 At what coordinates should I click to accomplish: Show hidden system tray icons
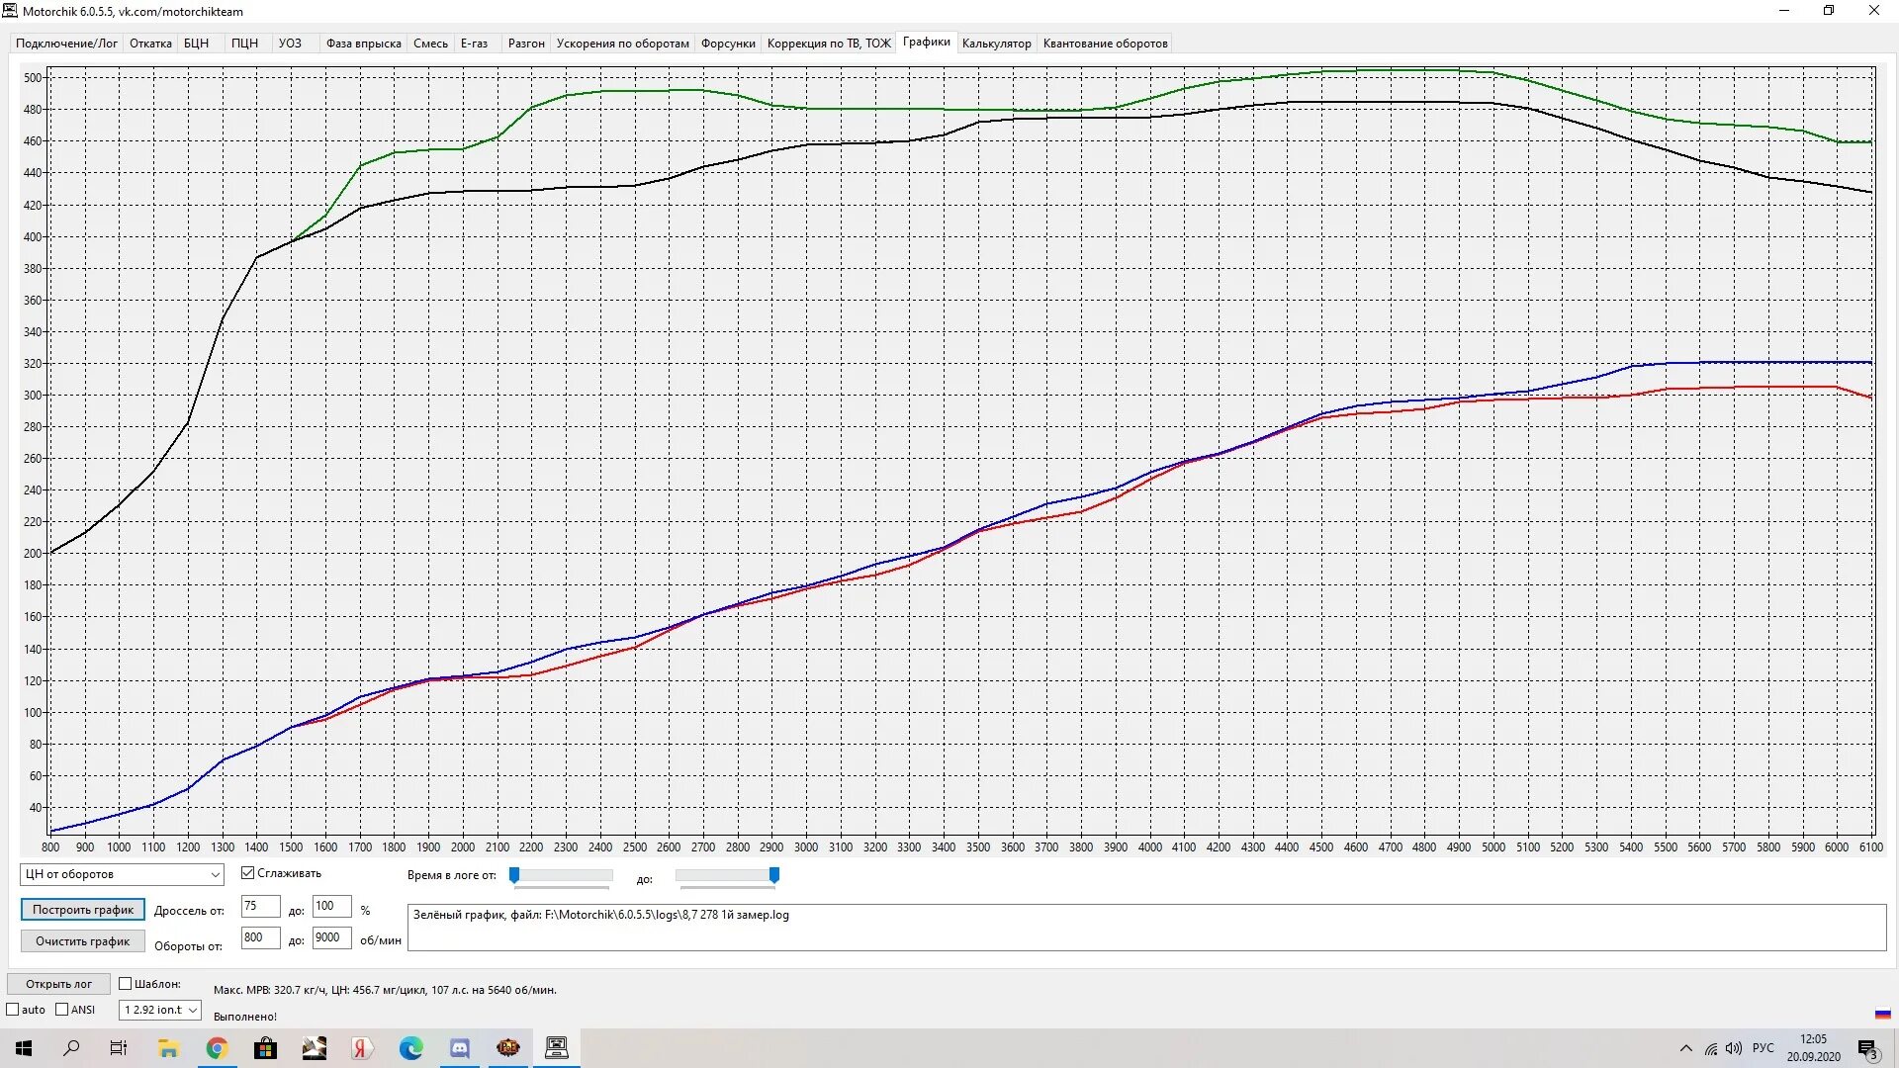pyautogui.click(x=1686, y=1048)
